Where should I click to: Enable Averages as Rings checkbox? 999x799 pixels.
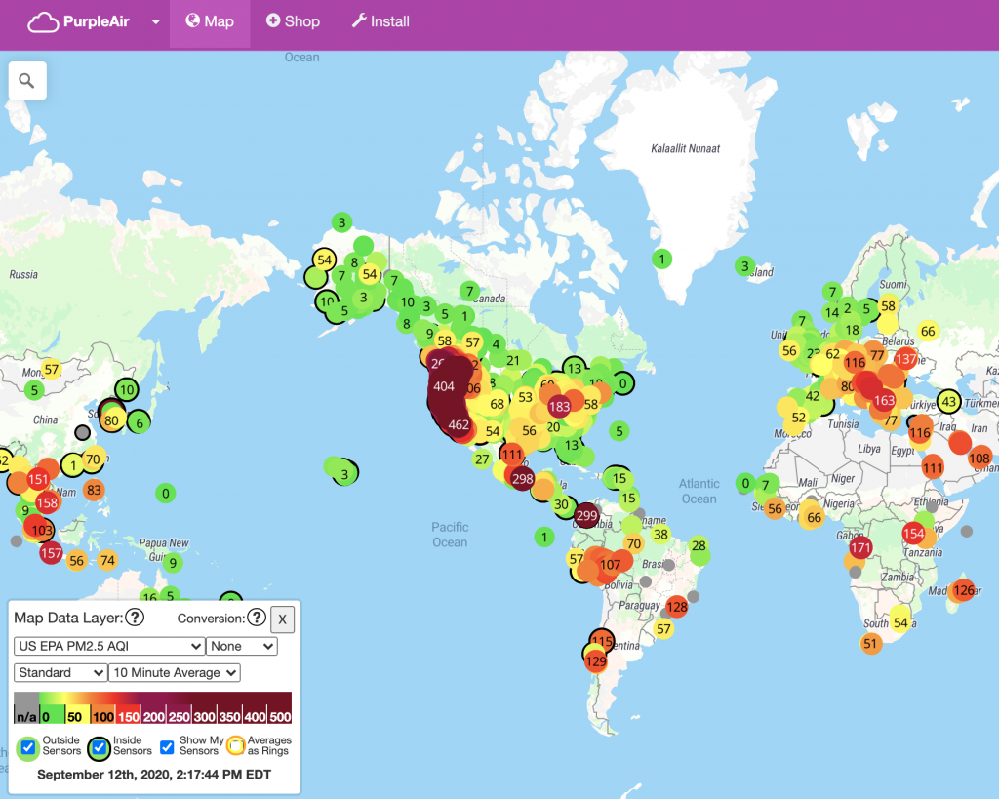[235, 747]
